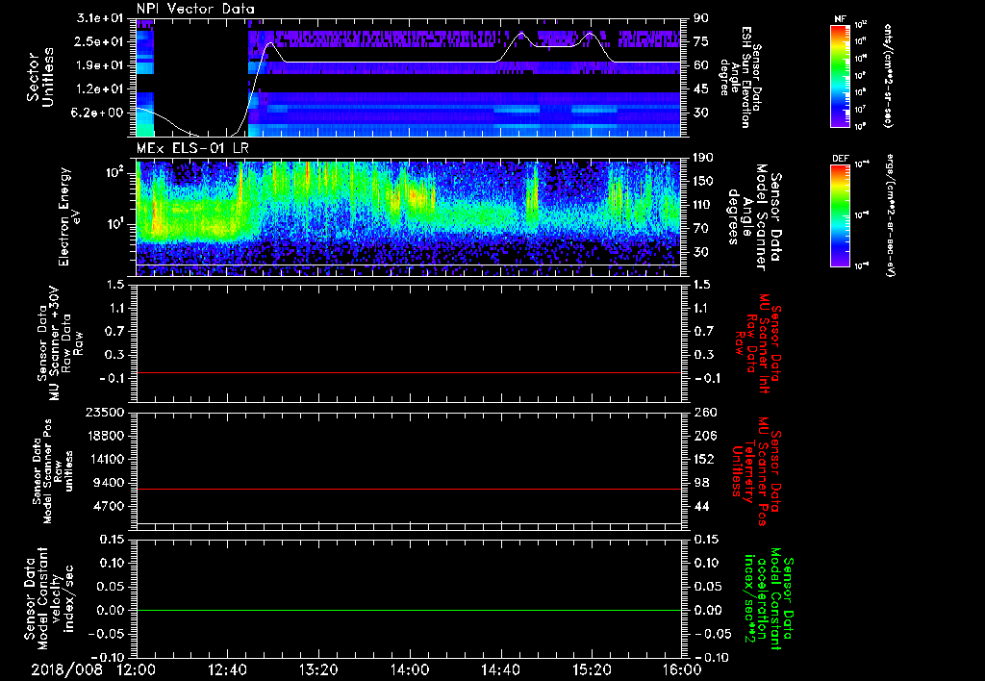Screen dimensions: 985x681
Task: Select the ESH Sun Elevation Angle axis title
Action: [x=739, y=77]
